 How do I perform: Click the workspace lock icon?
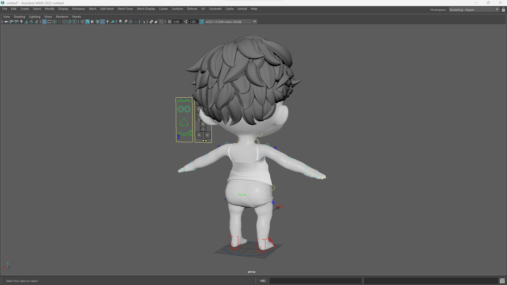pyautogui.click(x=503, y=10)
